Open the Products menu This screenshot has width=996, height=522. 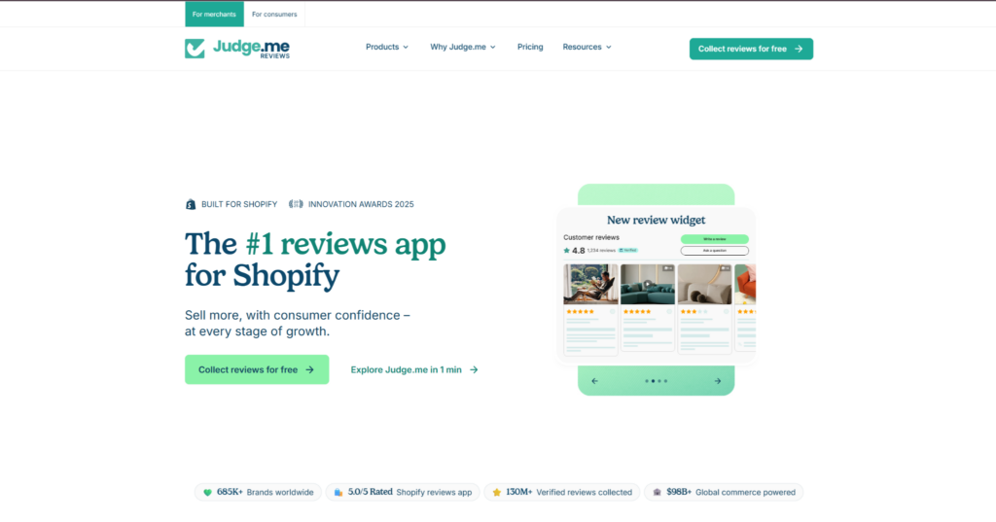[387, 47]
